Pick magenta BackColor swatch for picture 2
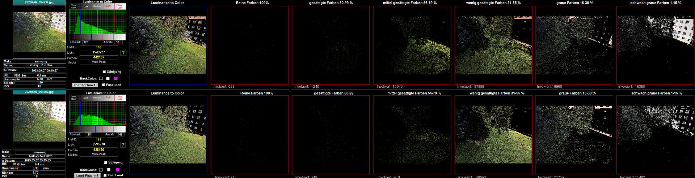The image size is (695, 178). pos(117,170)
